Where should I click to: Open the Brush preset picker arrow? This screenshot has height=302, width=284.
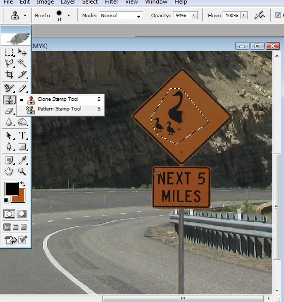68,15
